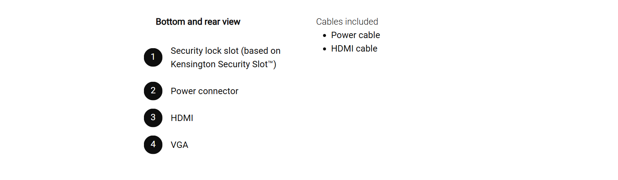Select the "Power cable" list item

click(356, 35)
